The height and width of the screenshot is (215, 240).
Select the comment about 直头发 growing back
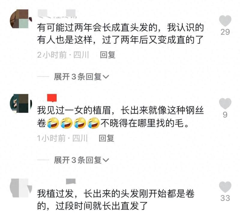point(121,33)
